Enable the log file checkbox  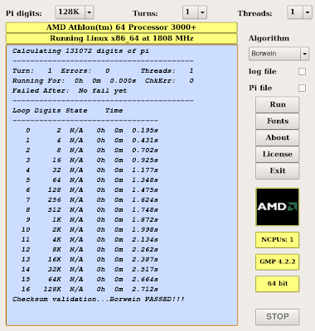tap(302, 72)
